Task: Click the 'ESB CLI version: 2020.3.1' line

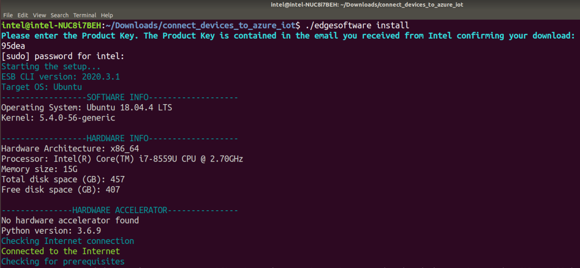Action: (x=60, y=77)
